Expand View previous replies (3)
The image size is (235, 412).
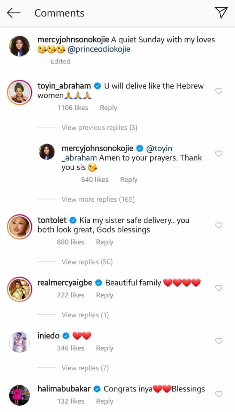(x=99, y=128)
